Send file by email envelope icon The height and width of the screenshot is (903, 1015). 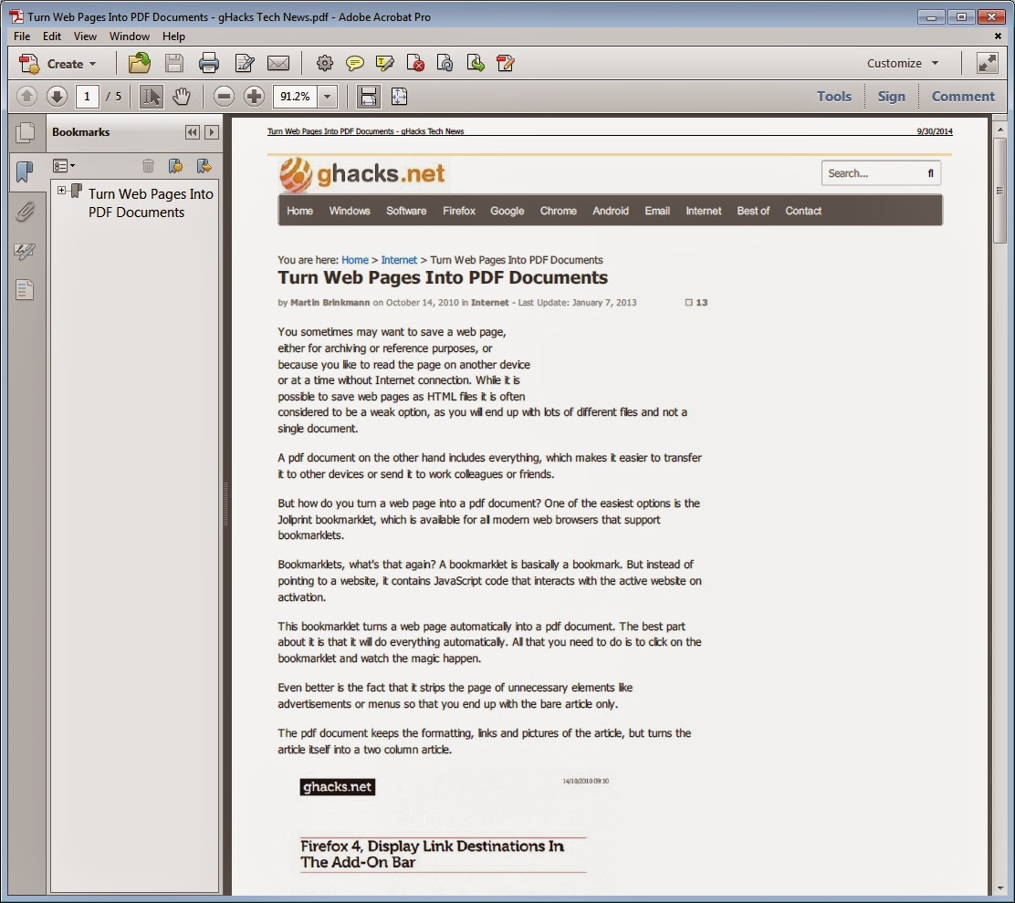tap(278, 63)
